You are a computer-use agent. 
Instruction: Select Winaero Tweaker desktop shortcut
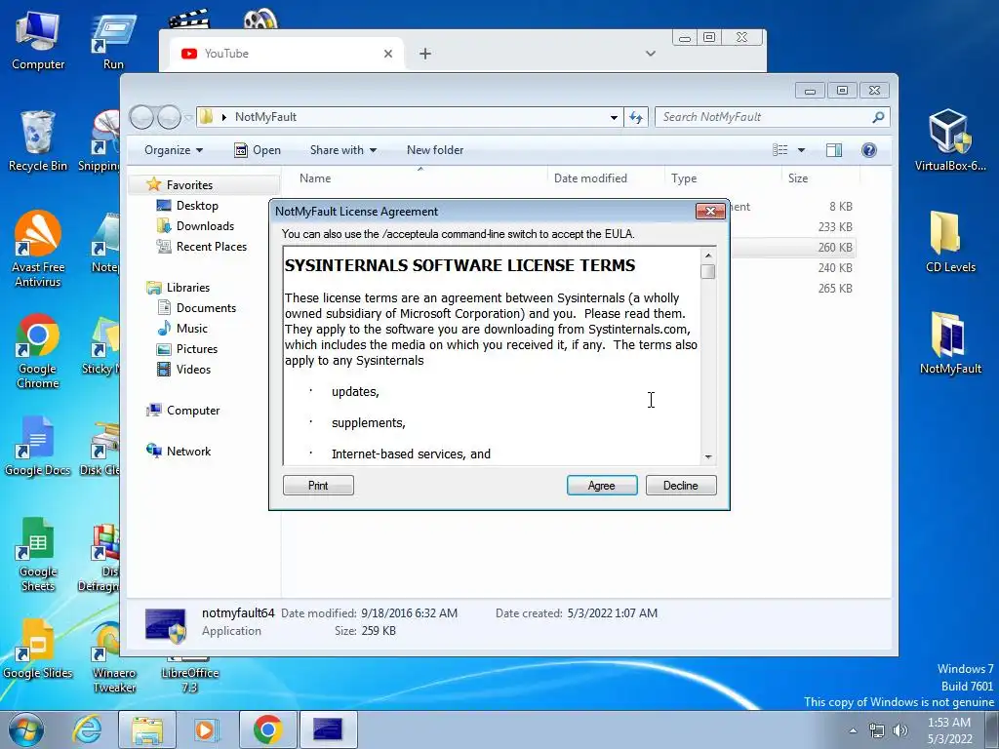tap(113, 656)
